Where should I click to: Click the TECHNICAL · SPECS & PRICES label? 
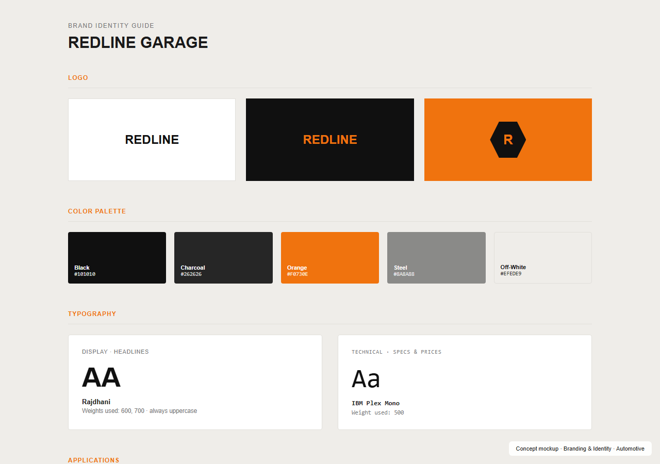point(397,352)
